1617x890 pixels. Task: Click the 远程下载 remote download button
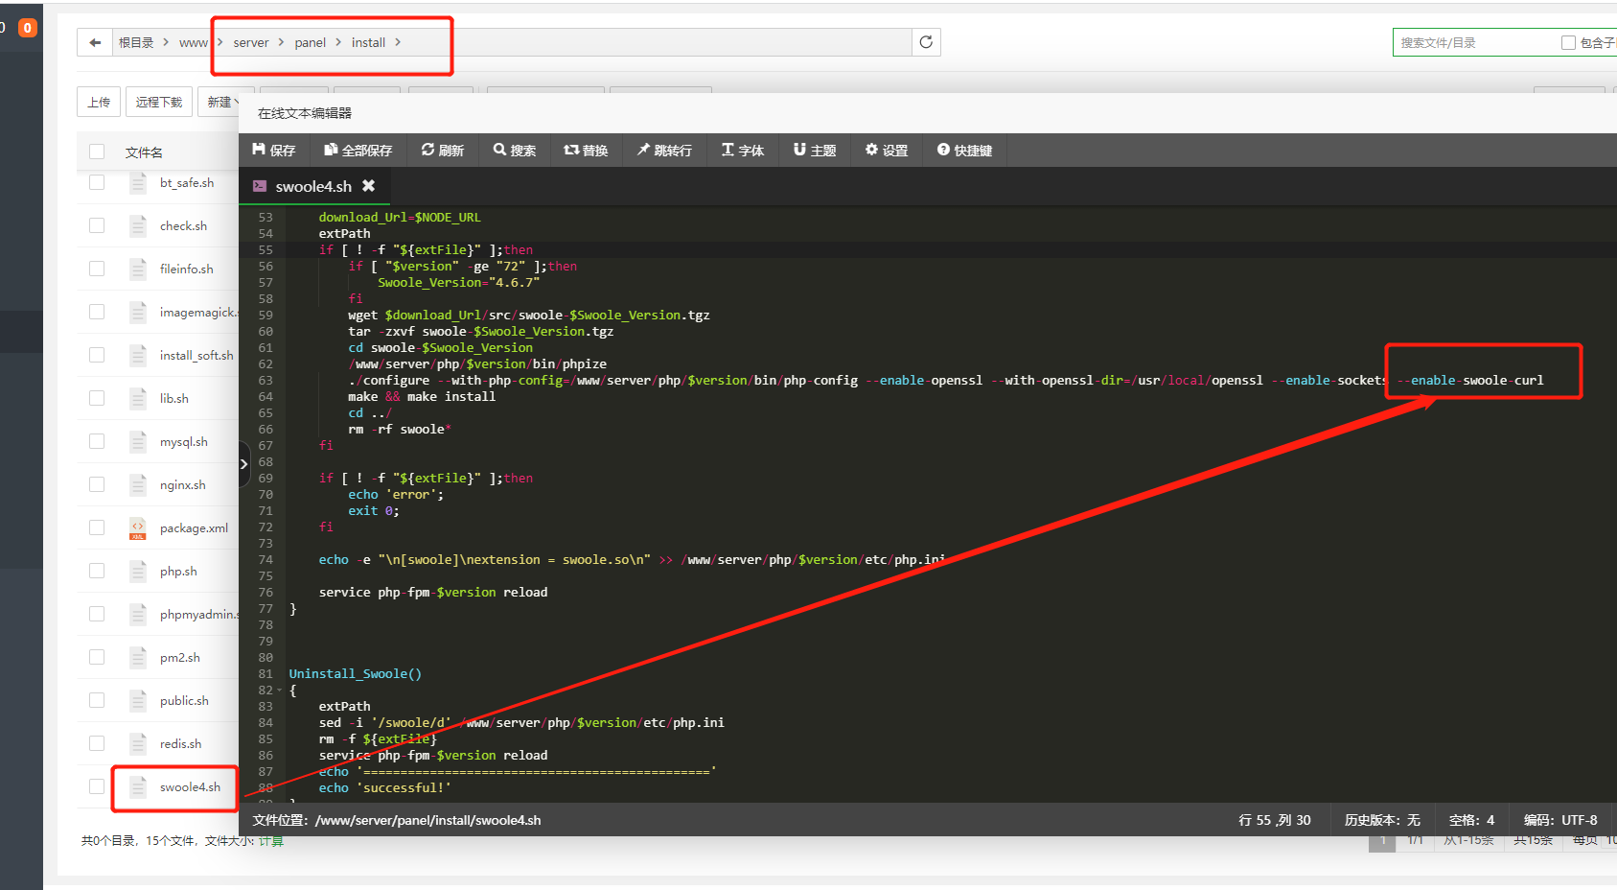pos(159,102)
